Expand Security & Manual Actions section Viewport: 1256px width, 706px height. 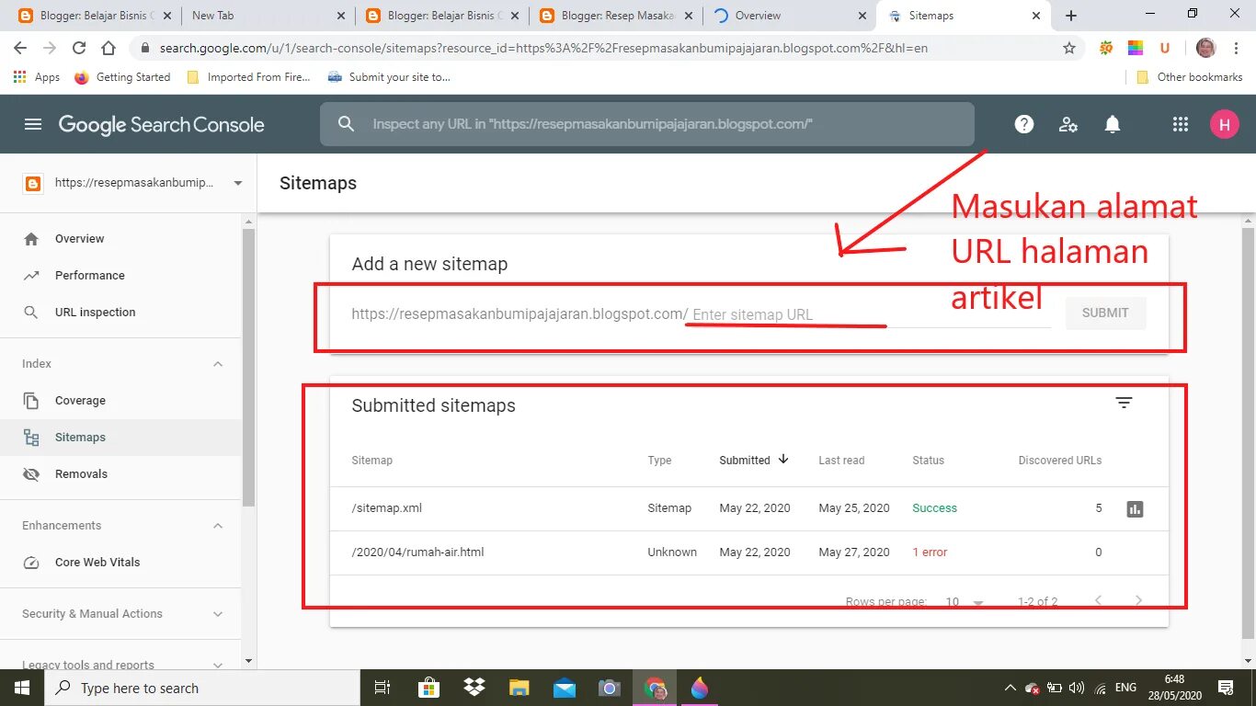(x=218, y=614)
